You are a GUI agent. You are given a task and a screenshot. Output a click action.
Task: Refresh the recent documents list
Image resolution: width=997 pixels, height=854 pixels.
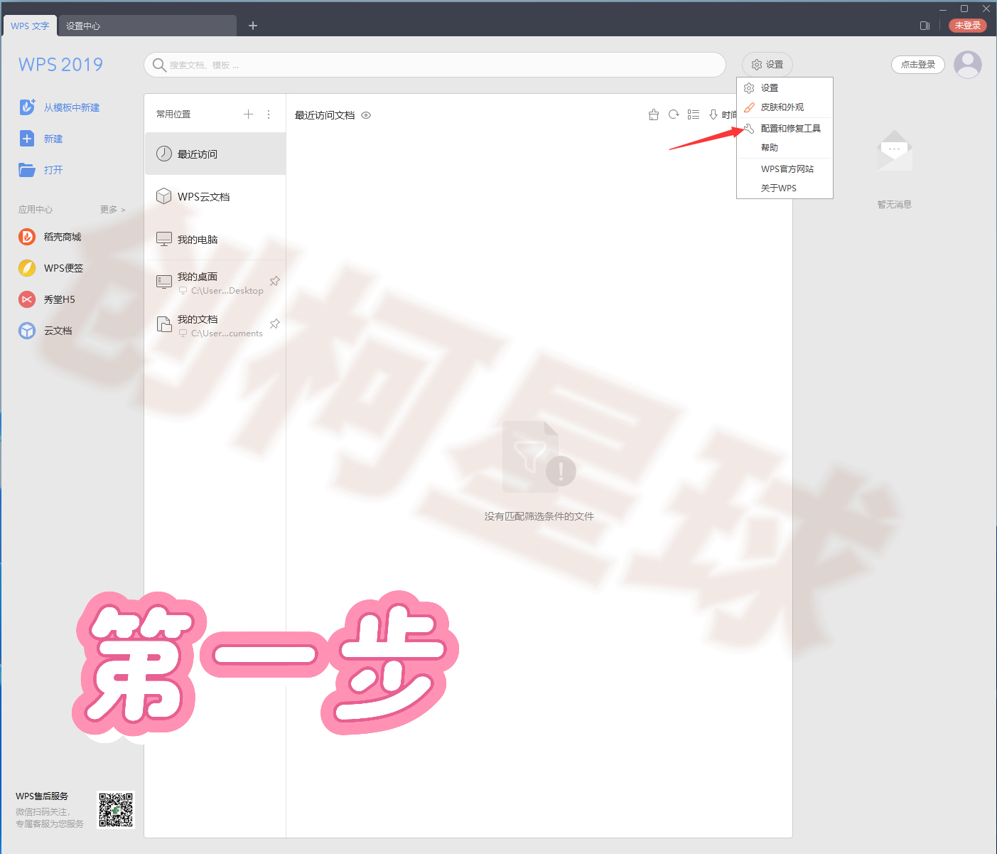coord(674,114)
